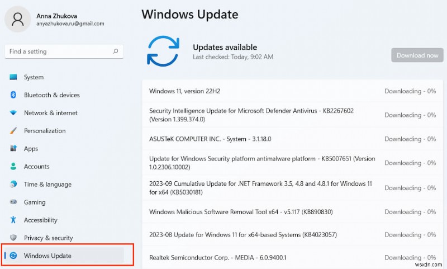Viewport: 447px width, 269px height.
Task: Click the large update sync arrows icon
Action: (163, 51)
